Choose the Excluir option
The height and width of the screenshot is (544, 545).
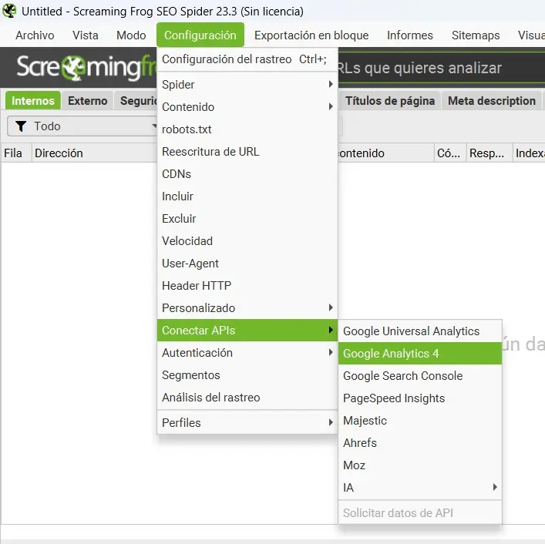(x=247, y=219)
